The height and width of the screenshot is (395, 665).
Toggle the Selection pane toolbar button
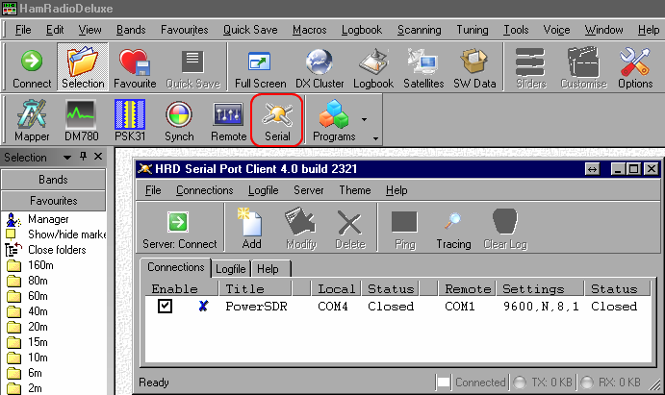coord(83,69)
